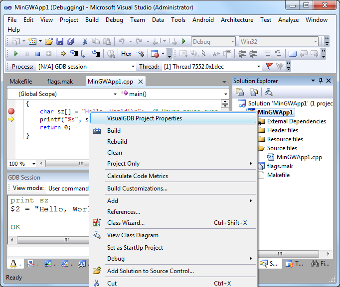Click the Show Next Statement arrow icon
This screenshot has width=340, height=287.
[63, 54]
